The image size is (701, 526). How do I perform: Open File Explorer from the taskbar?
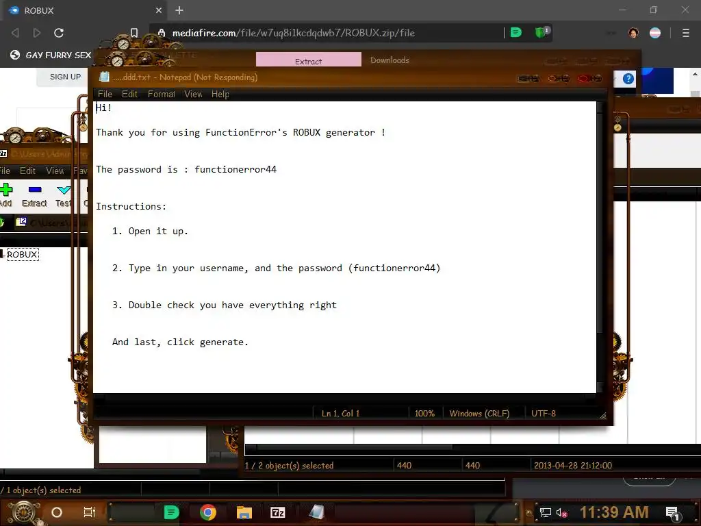[x=244, y=512]
